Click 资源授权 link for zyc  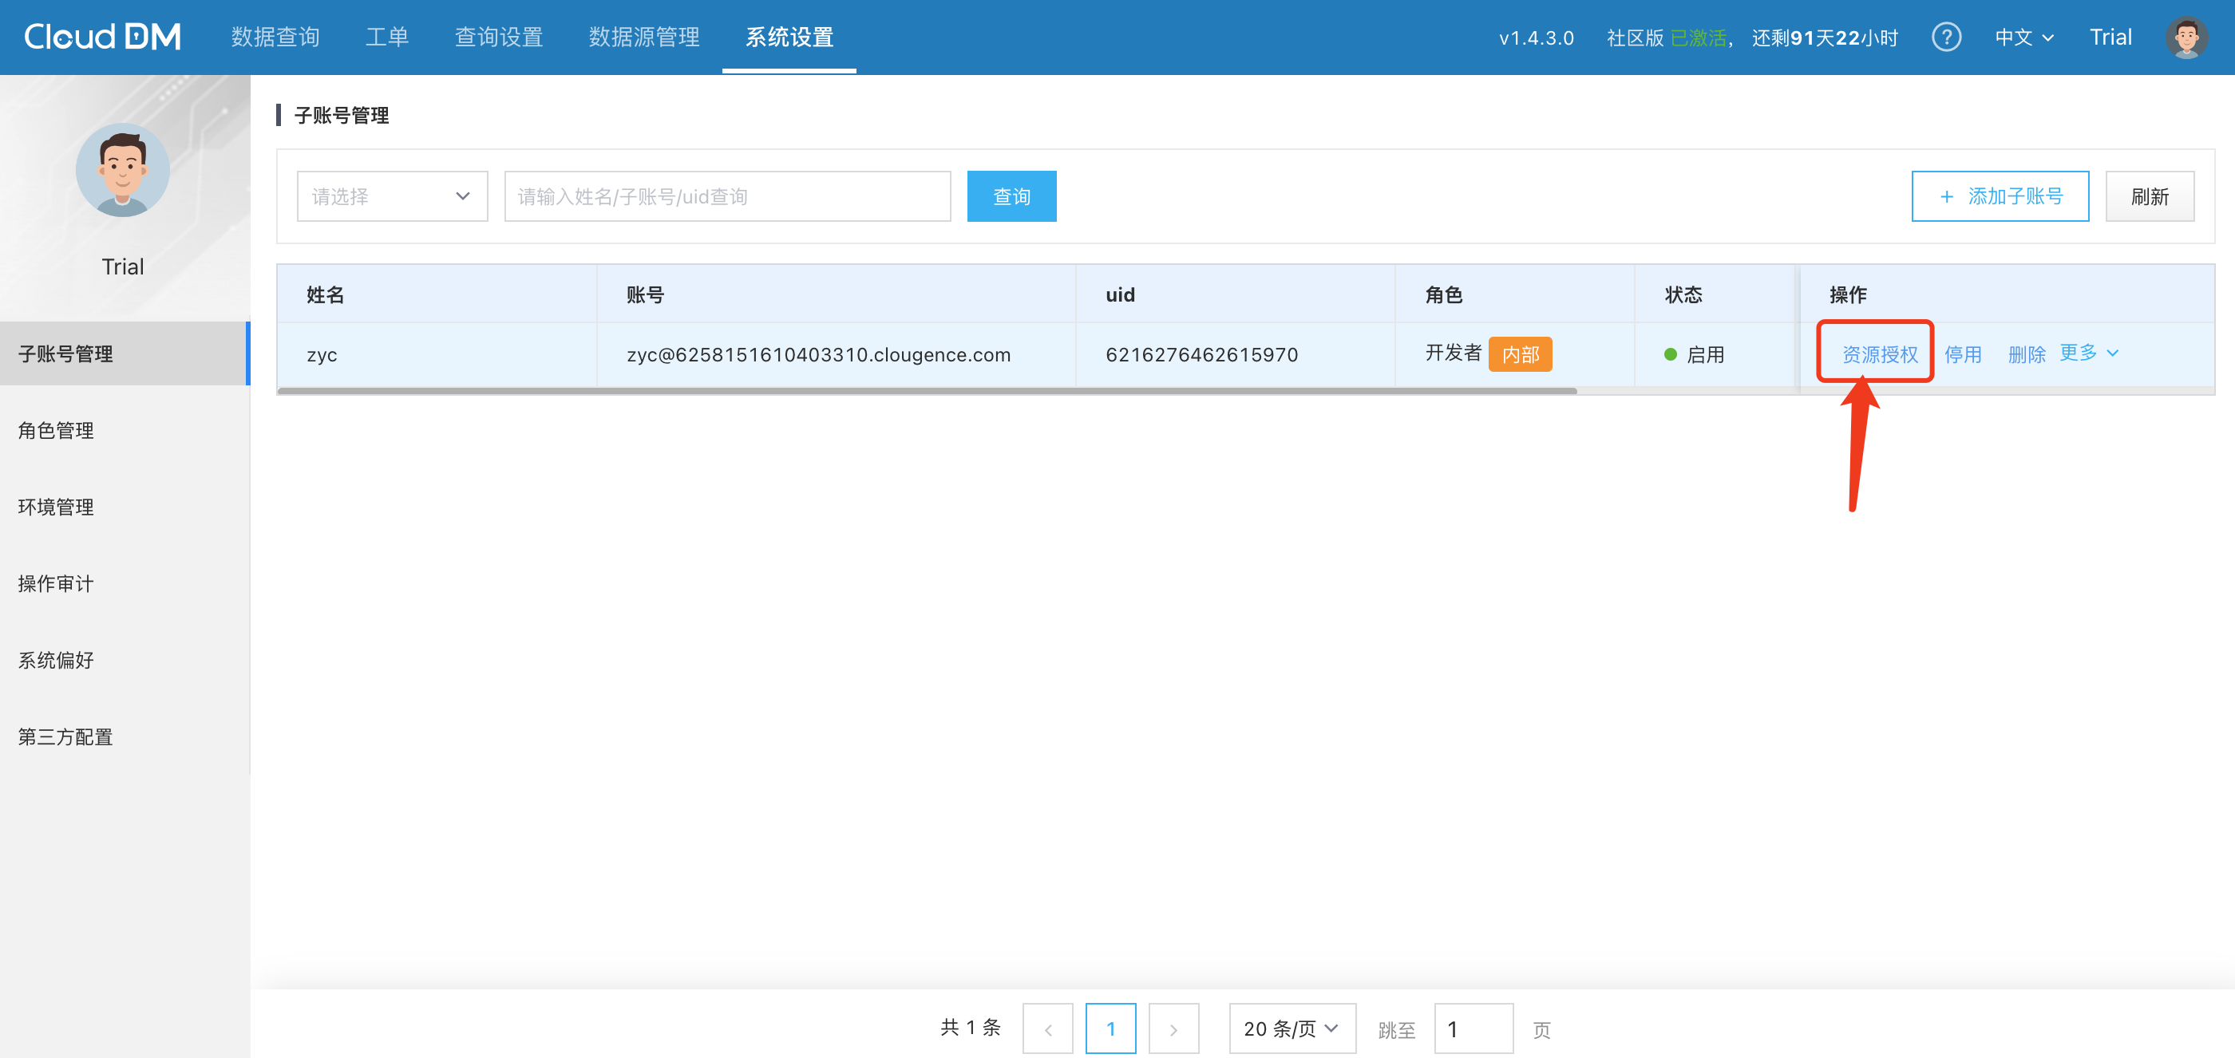coord(1879,353)
